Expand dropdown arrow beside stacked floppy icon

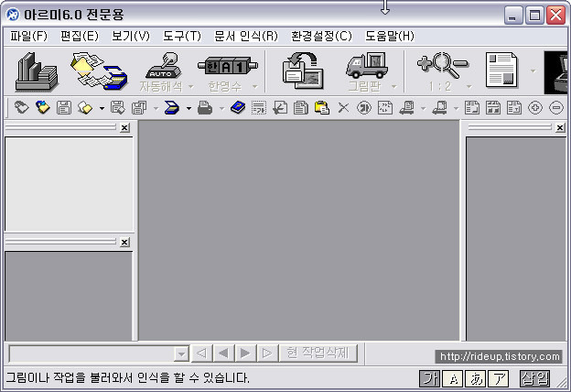click(156, 108)
